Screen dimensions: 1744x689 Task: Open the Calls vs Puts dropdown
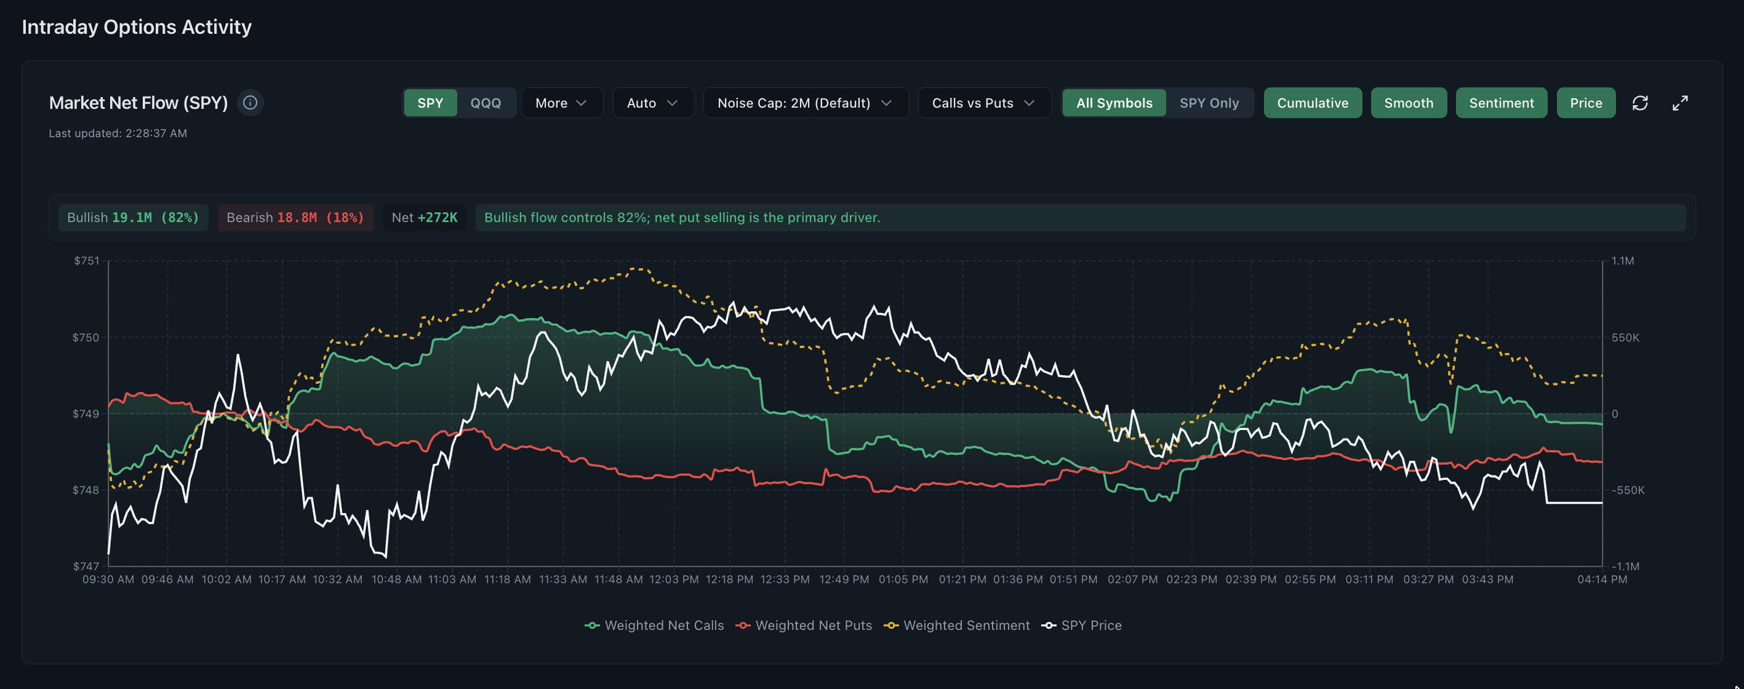984,103
